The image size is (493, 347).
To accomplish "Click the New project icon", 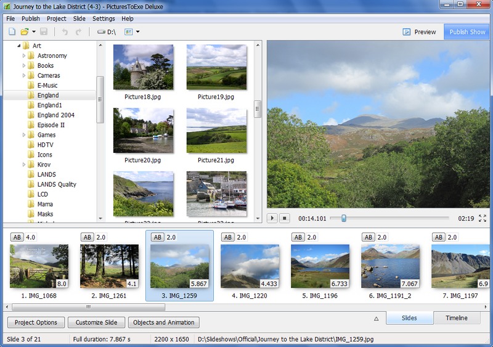I will pyautogui.click(x=12, y=31).
